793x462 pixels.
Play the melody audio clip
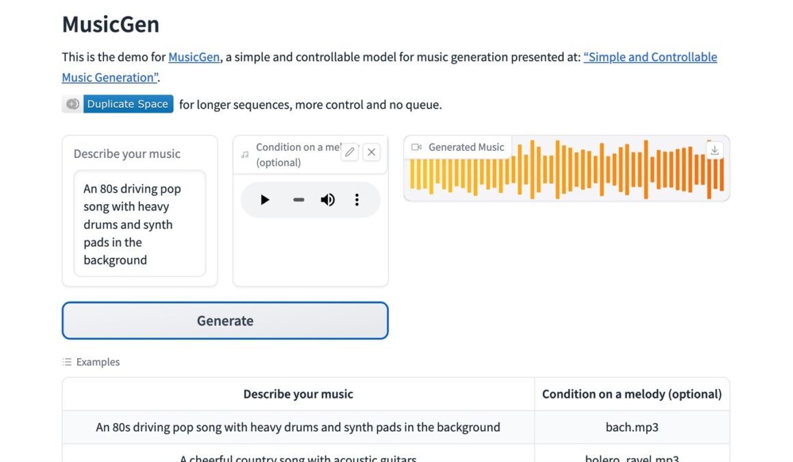265,200
